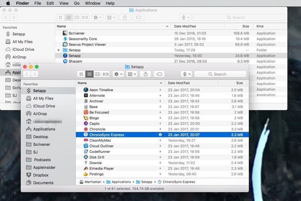Screen dimensions: 301x201
Task: Switch Applications window to Cover Flow view
Action: pos(85,17)
